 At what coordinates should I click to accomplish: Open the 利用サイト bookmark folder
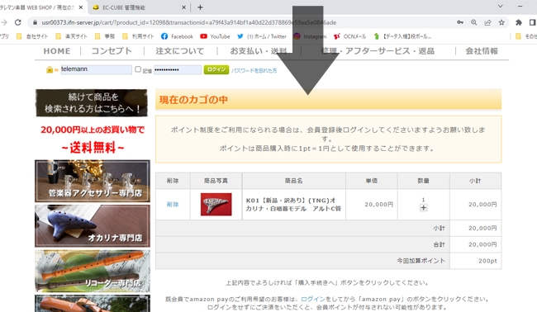pyautogui.click(x=138, y=36)
